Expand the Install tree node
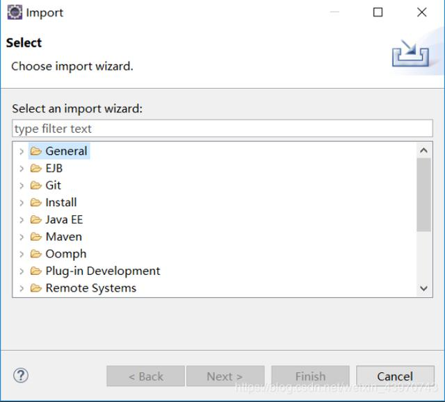The width and height of the screenshot is (445, 402). [22, 203]
